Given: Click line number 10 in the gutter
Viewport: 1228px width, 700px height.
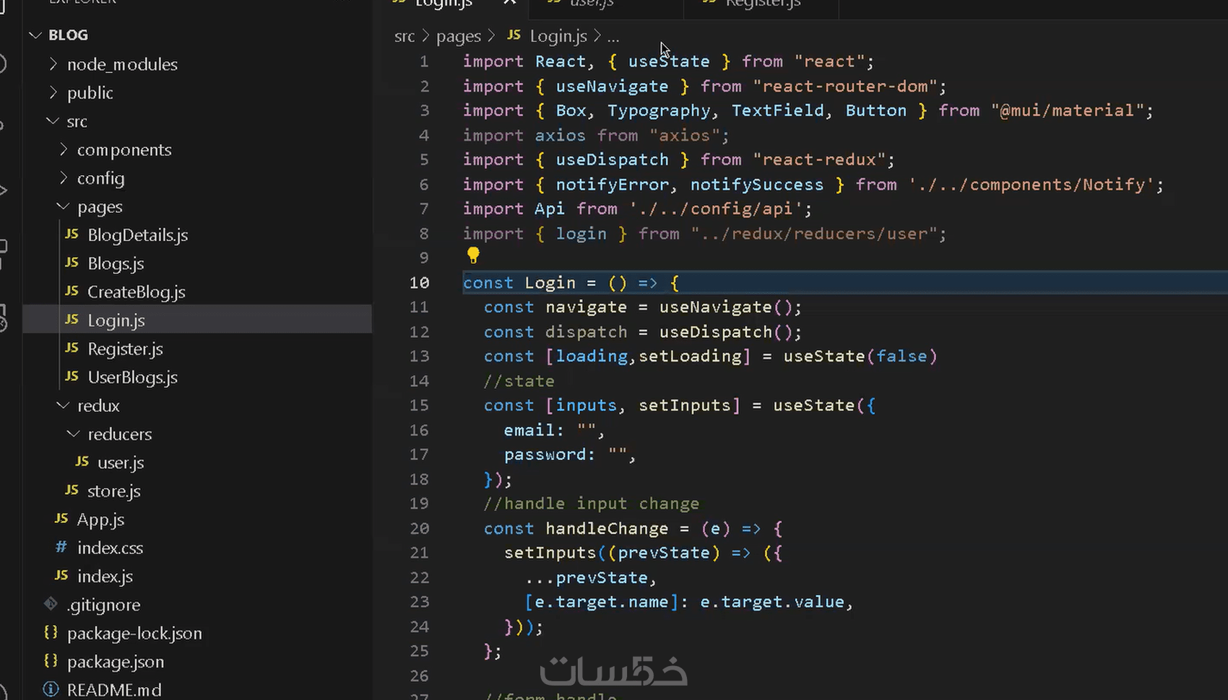Looking at the screenshot, I should 419,282.
